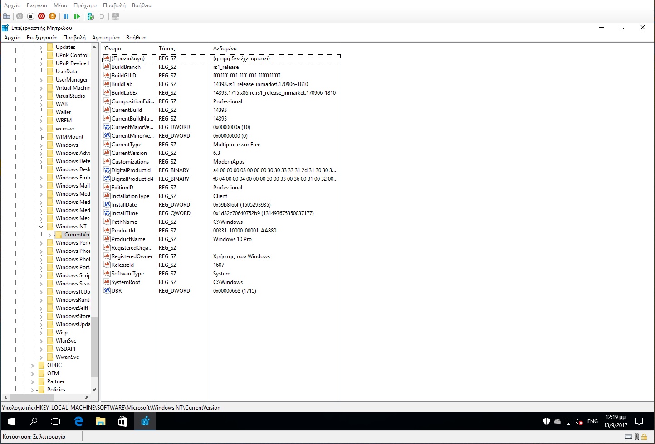The width and height of the screenshot is (655, 444).
Task: Open the Windows Start menu
Action: 12,421
